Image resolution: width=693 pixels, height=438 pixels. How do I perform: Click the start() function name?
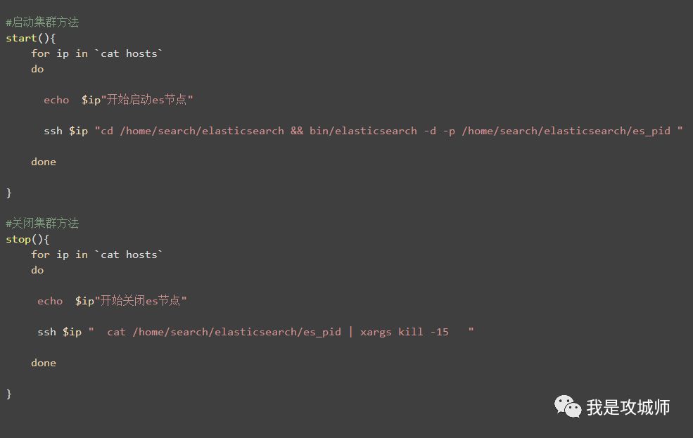(x=21, y=38)
